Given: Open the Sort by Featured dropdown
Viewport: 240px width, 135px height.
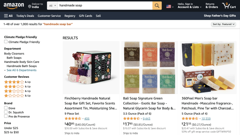Looking at the screenshot, I should point(223,24).
